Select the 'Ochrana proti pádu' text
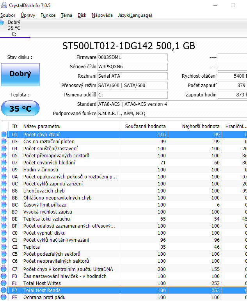The image size is (247, 301). coord(44,297)
